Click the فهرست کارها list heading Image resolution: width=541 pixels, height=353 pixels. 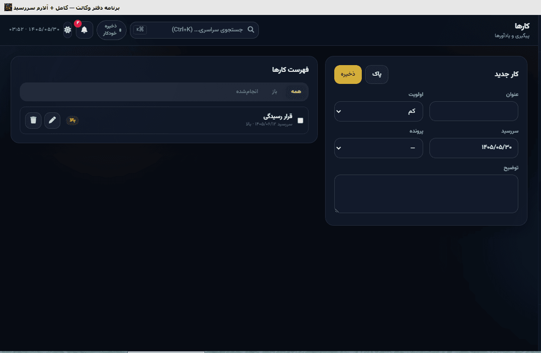[x=290, y=70]
